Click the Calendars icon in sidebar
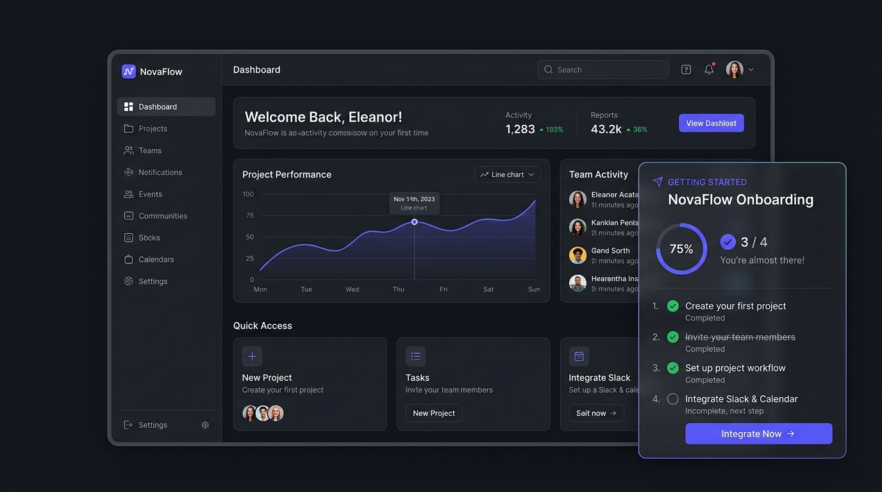 point(128,259)
